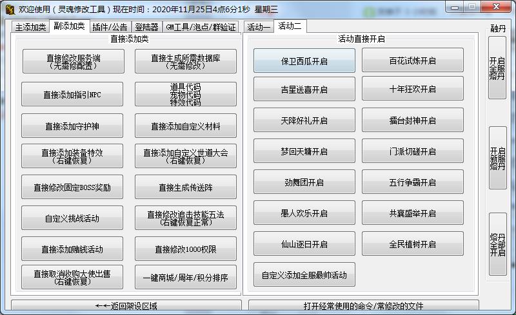Click the 道具代码 宠物代码 特效代码 button
This screenshot has width=516, height=315.
pos(185,94)
